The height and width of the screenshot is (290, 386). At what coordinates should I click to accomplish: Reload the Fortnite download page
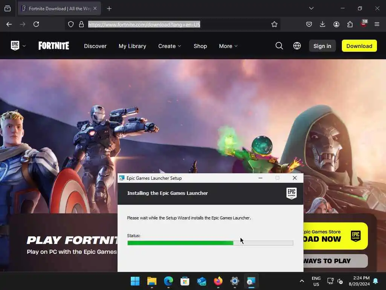(36, 24)
